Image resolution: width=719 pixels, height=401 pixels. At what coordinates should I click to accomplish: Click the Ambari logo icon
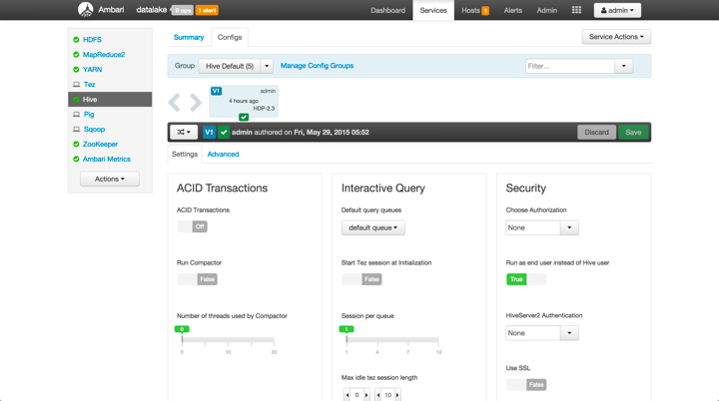(85, 10)
